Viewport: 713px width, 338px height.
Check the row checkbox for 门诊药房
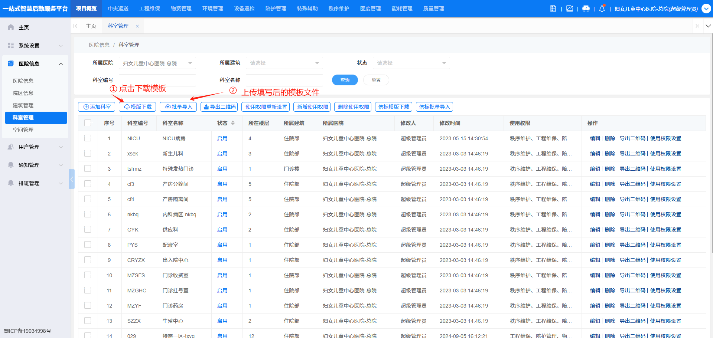pos(88,305)
